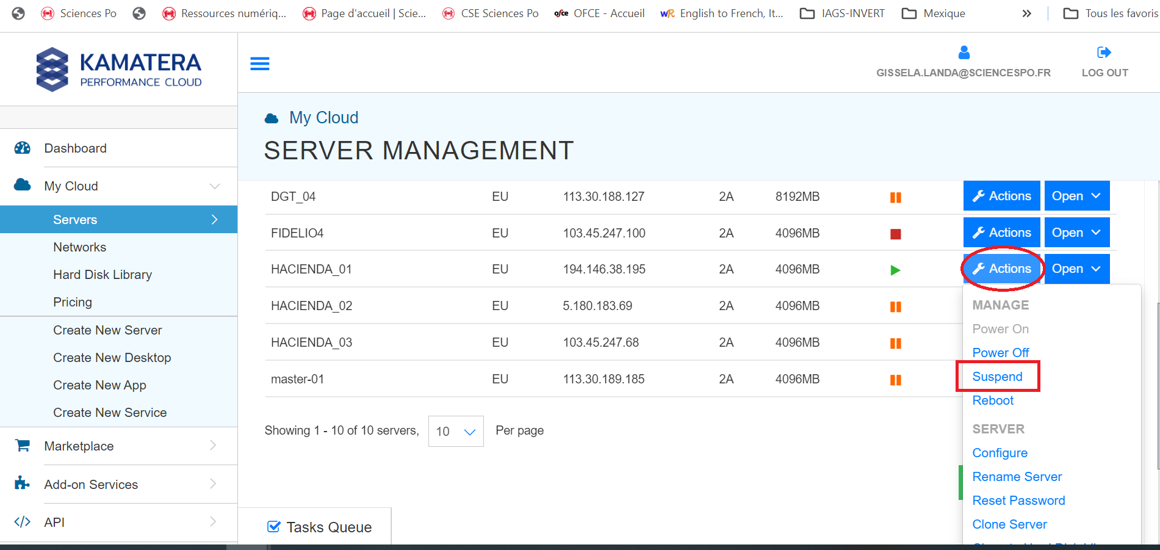Click the Actions button for DGT_04
1160x550 pixels.
pyautogui.click(x=1002, y=196)
